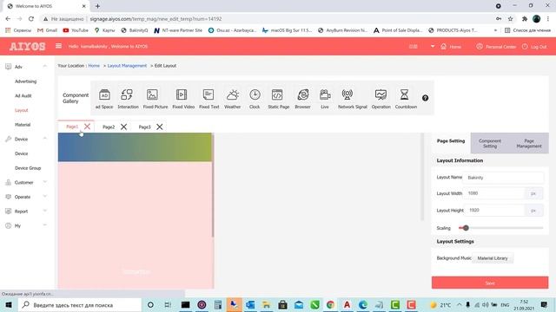Reload the browser page
556x312 pixels.
coord(31,19)
